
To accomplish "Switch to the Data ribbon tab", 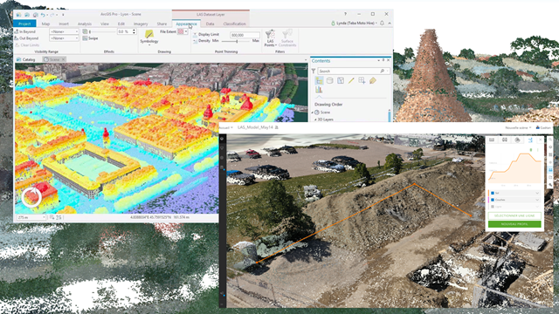I will (210, 24).
